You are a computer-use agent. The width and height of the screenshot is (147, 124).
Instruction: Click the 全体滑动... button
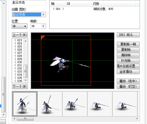128,72
